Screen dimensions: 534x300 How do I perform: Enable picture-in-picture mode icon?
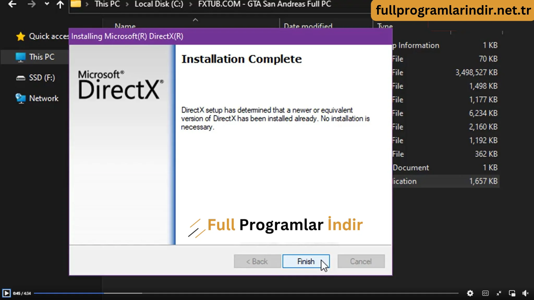point(512,293)
